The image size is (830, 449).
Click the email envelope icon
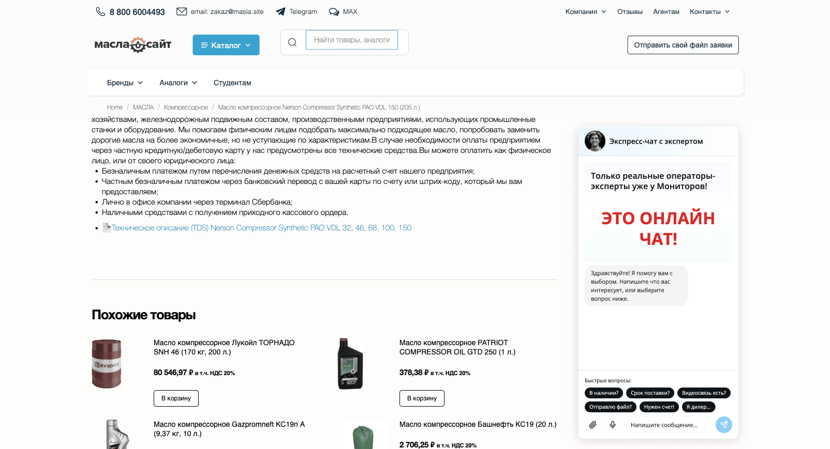coord(182,11)
